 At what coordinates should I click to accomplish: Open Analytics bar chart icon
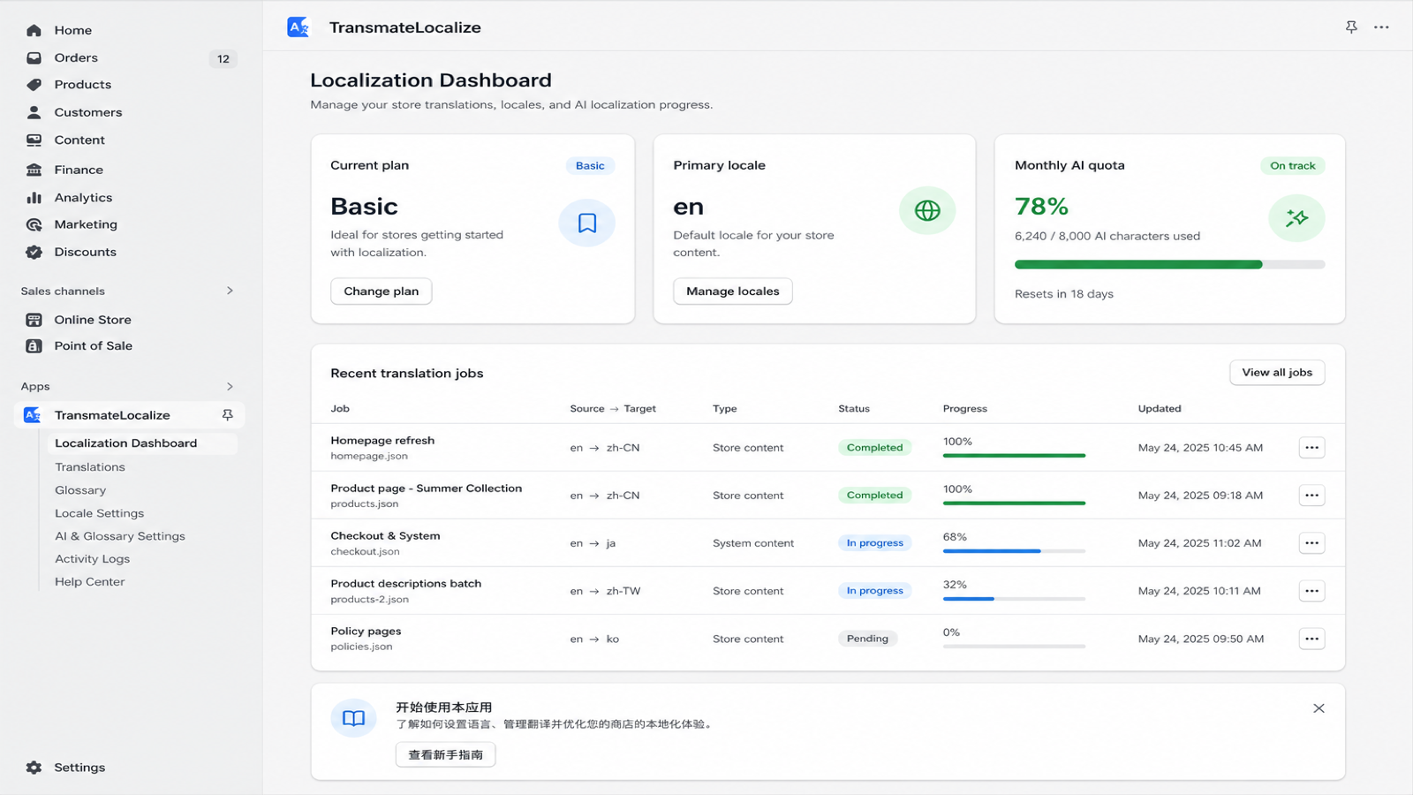[x=34, y=198]
